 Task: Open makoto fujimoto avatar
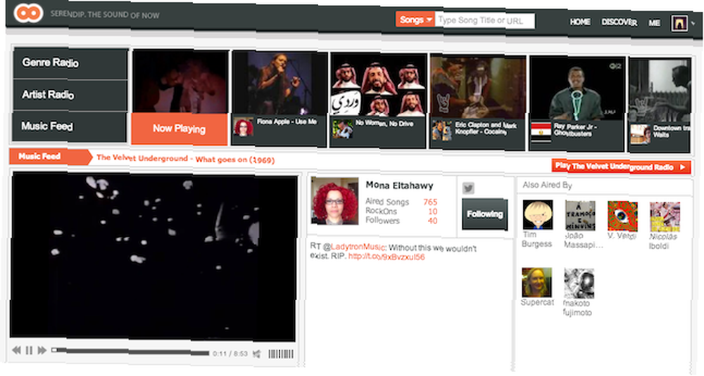[x=579, y=283]
